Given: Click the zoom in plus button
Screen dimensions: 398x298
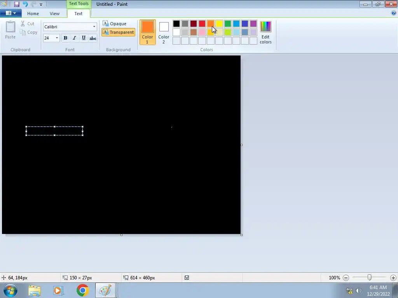Looking at the screenshot, I should (393, 278).
